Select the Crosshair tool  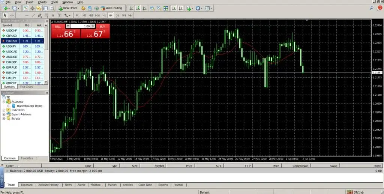[12, 15]
